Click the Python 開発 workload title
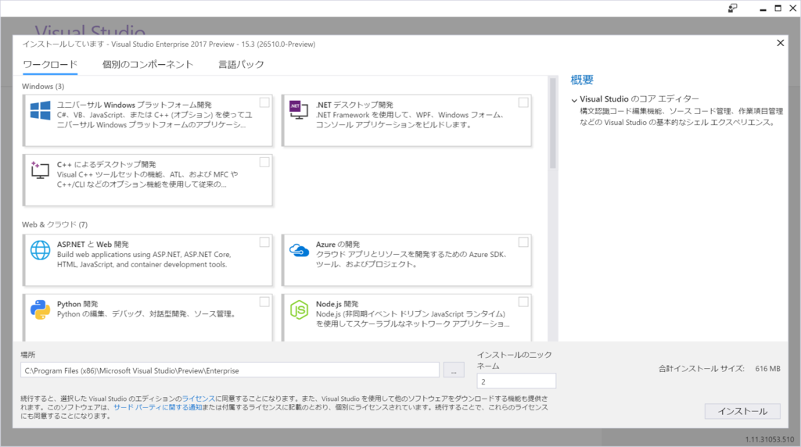801x447 pixels. pyautogui.click(x=77, y=304)
